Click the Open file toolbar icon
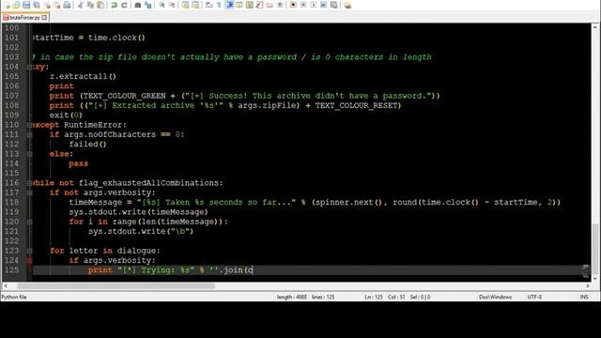Image resolution: width=601 pixels, height=338 pixels. pyautogui.click(x=16, y=5)
